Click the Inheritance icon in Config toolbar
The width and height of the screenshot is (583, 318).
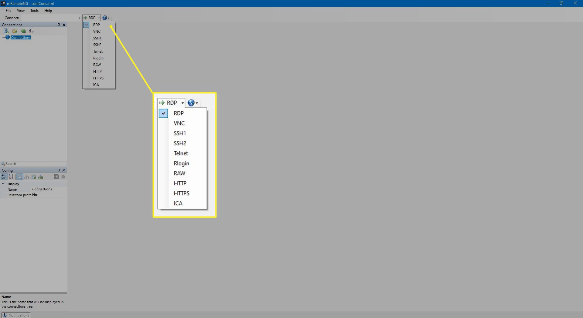(27, 177)
